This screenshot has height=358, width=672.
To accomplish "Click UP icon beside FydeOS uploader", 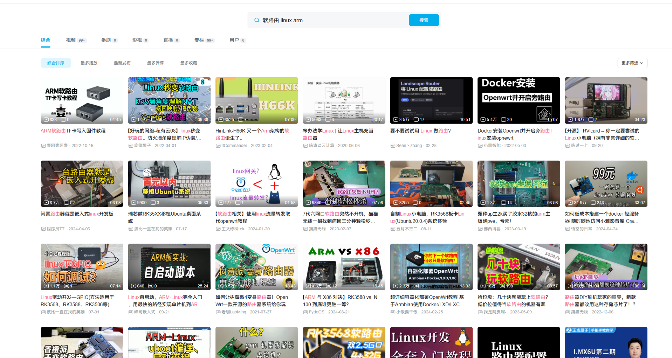I will (305, 312).
